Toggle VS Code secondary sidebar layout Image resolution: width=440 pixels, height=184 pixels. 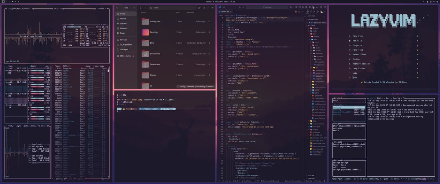click(300, 7)
